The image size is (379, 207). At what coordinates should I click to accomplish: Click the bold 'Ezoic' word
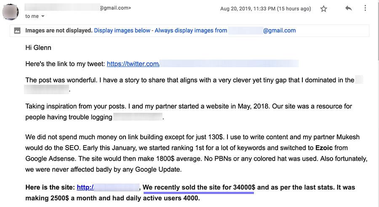click(x=324, y=148)
